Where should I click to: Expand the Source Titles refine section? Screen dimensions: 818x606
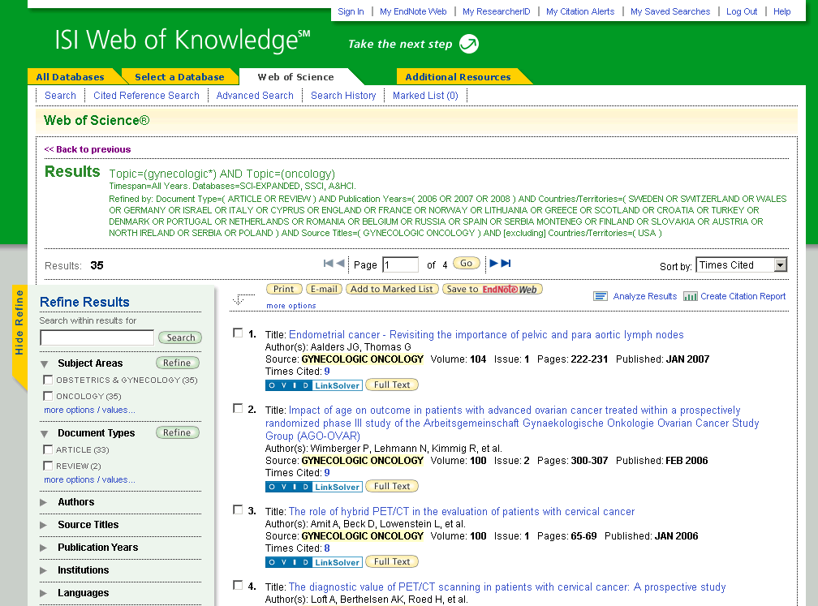(x=44, y=525)
